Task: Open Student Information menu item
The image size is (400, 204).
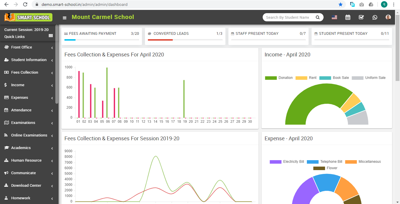Action: [x=29, y=60]
